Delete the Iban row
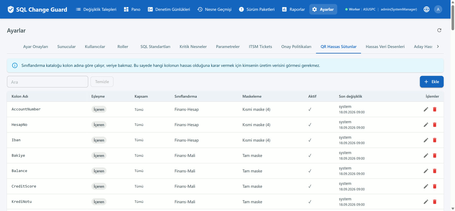The height and width of the screenshot is (211, 455). pos(434,140)
